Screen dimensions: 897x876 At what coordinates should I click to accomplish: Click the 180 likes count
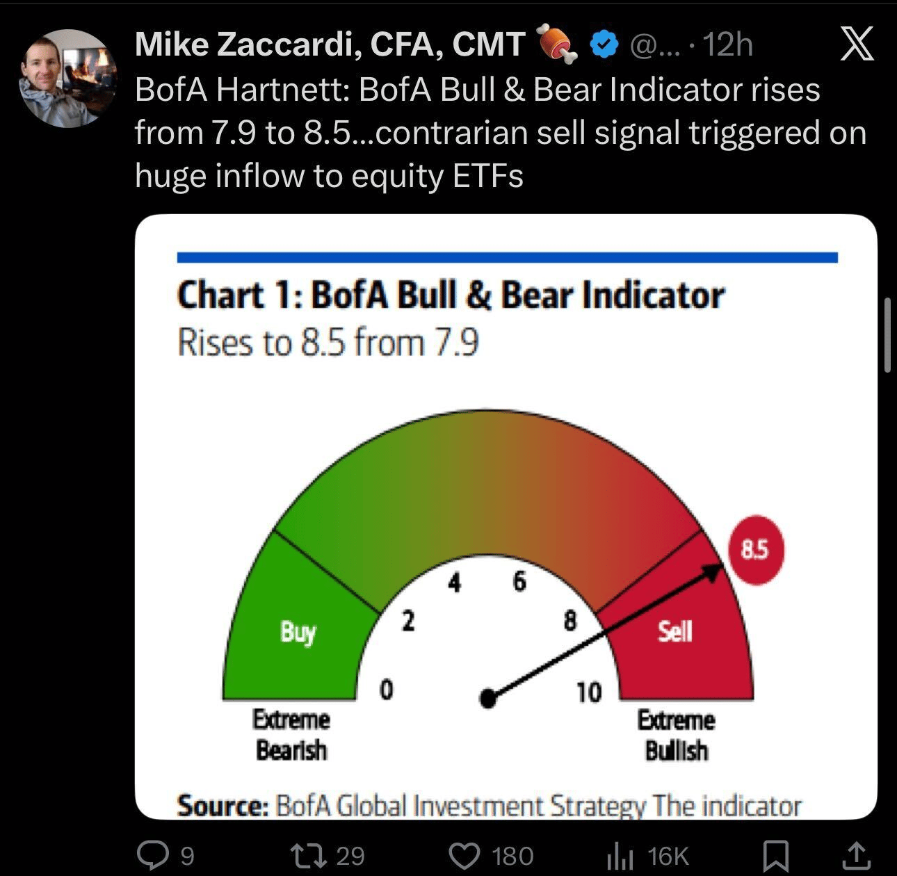point(512,856)
